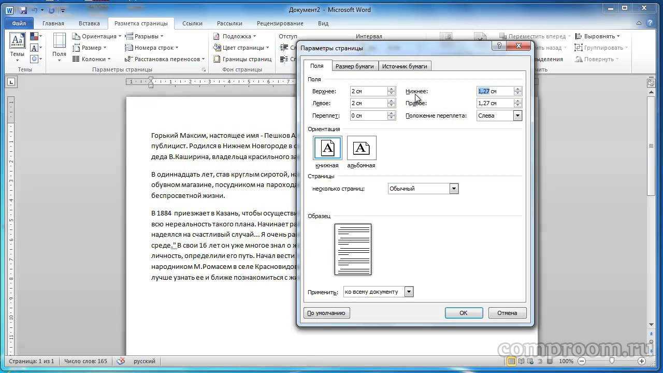Open the Главная ribbon tab

coord(53,23)
